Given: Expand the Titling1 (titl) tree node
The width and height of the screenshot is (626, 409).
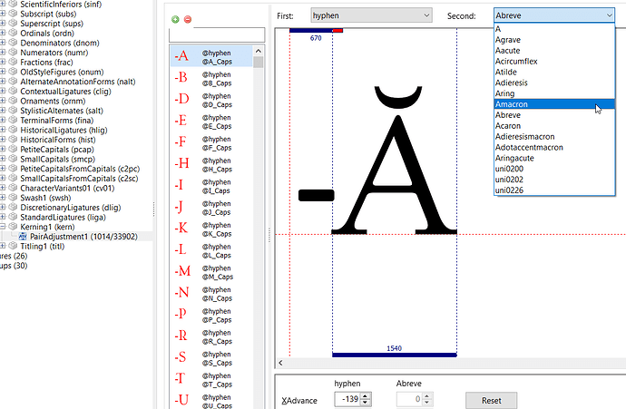Looking at the screenshot, I should pos(3,246).
